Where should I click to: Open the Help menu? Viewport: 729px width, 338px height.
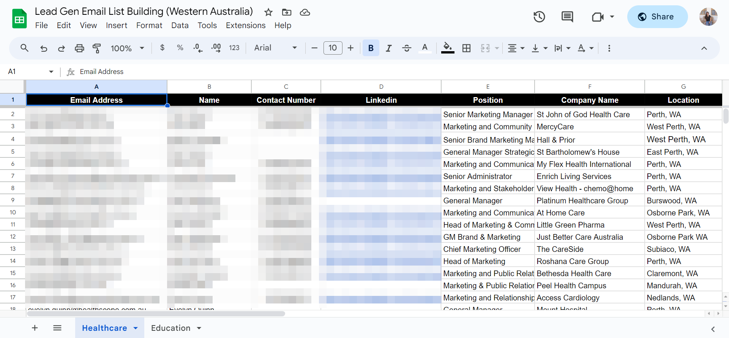click(x=283, y=25)
